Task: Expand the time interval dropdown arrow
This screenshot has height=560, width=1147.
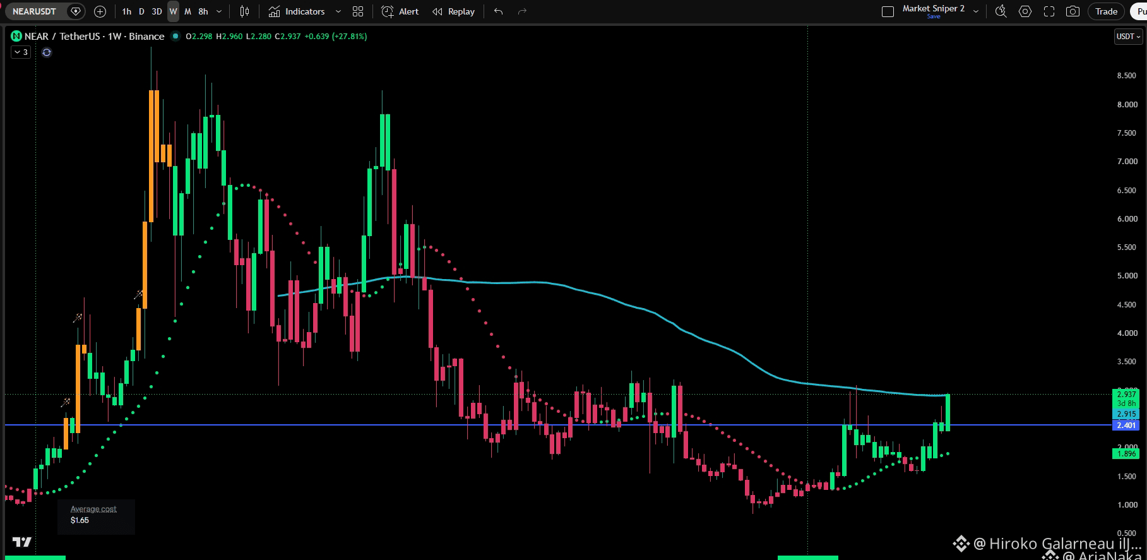Action: 219,11
